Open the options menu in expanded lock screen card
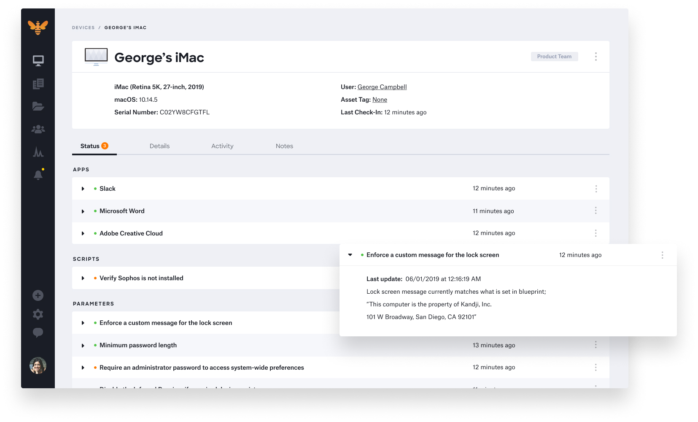Screen dimensions: 698x422 (x=662, y=255)
